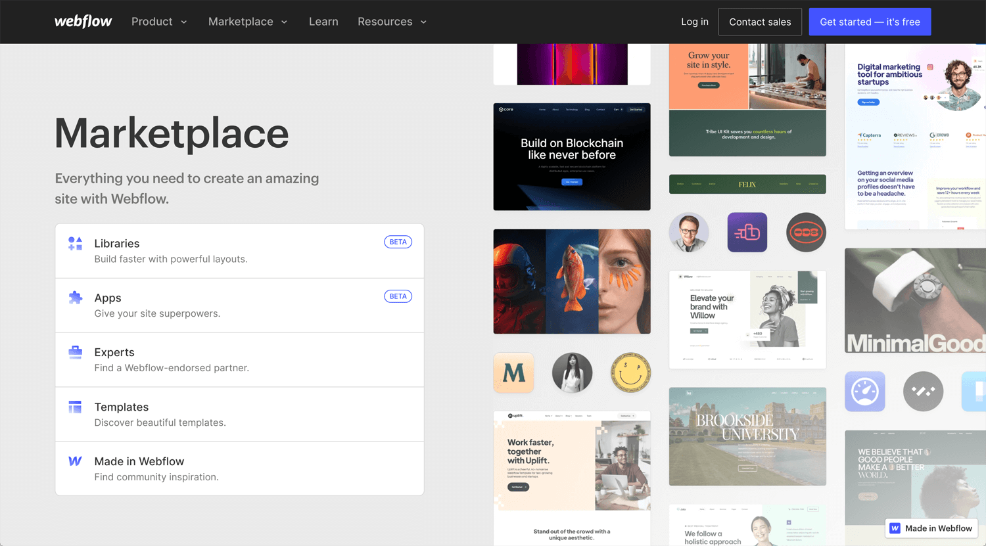The width and height of the screenshot is (986, 546).
Task: Go to the Learn page
Action: [323, 22]
